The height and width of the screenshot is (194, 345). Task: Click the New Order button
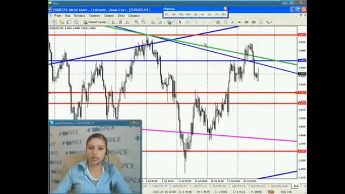click(x=95, y=22)
